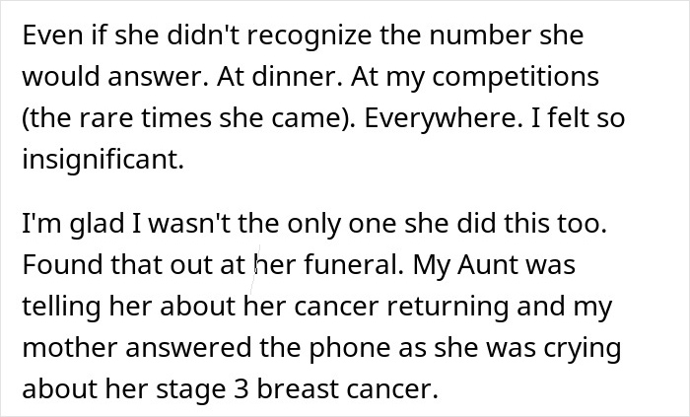Image resolution: width=690 pixels, height=417 pixels.
Task: Click the word "insignificant"
Action: click(x=101, y=159)
